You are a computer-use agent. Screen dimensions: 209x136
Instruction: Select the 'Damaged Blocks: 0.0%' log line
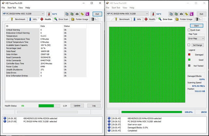pos(138,128)
